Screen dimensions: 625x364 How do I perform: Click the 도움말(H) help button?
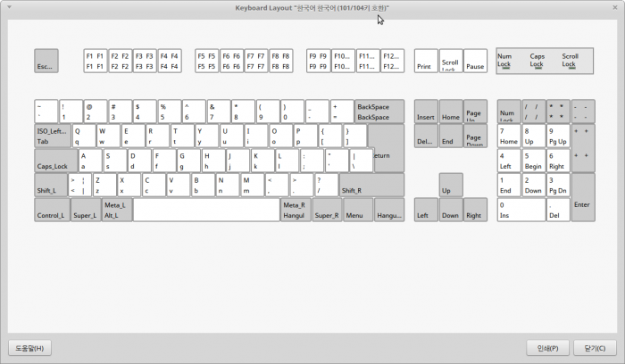pos(29,348)
